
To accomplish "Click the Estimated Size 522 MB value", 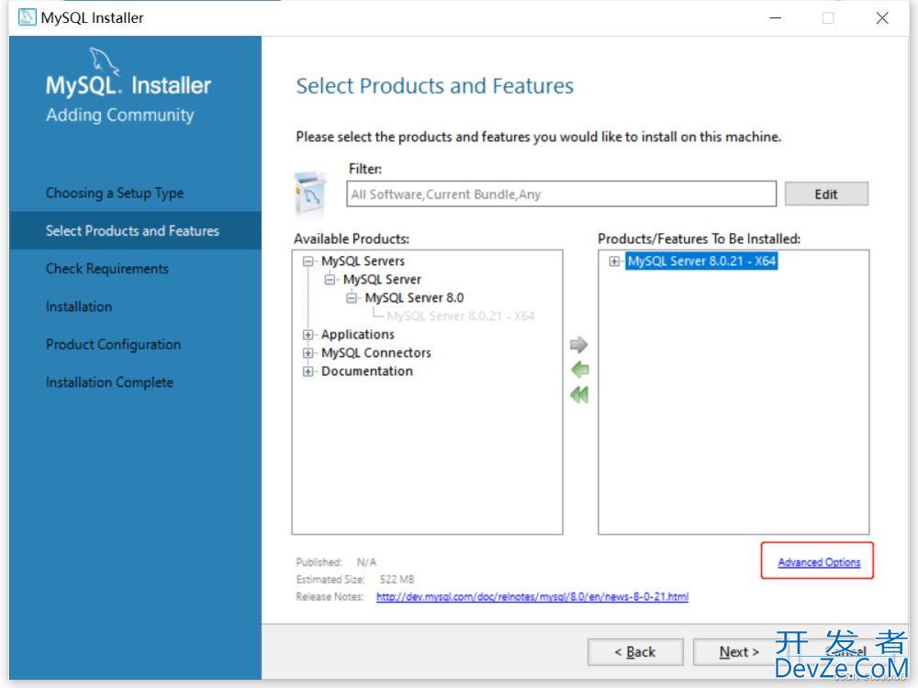I will (x=397, y=579).
